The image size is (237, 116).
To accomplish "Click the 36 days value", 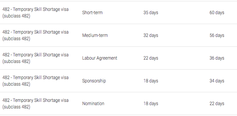I will [x=217, y=58].
